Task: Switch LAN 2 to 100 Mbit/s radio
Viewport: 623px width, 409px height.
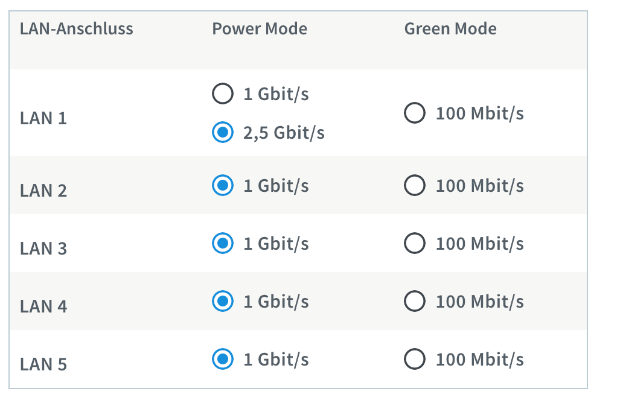Action: (x=415, y=185)
